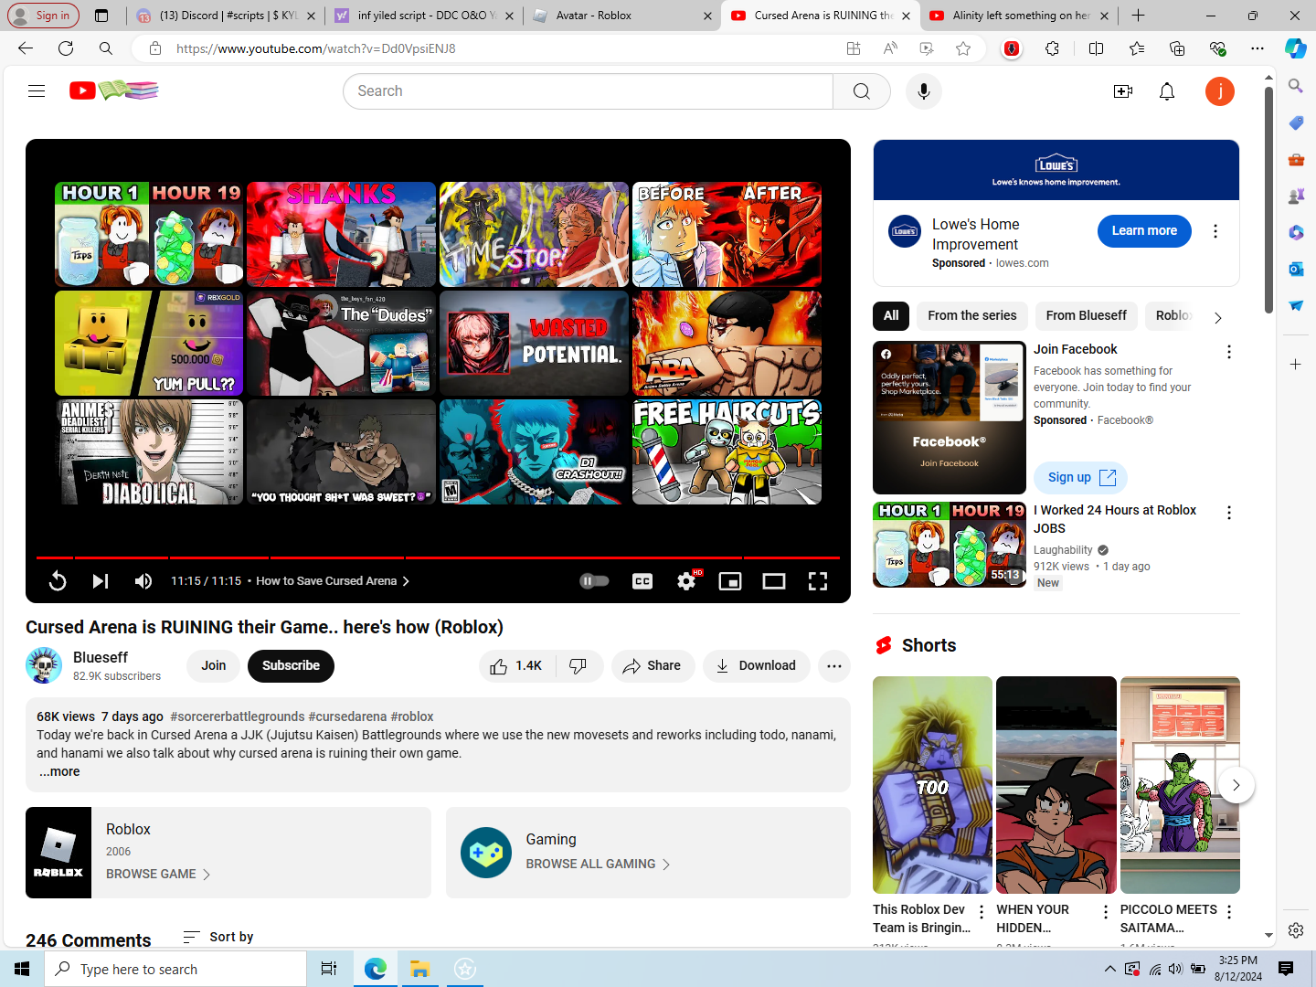Mute the video volume

(143, 581)
